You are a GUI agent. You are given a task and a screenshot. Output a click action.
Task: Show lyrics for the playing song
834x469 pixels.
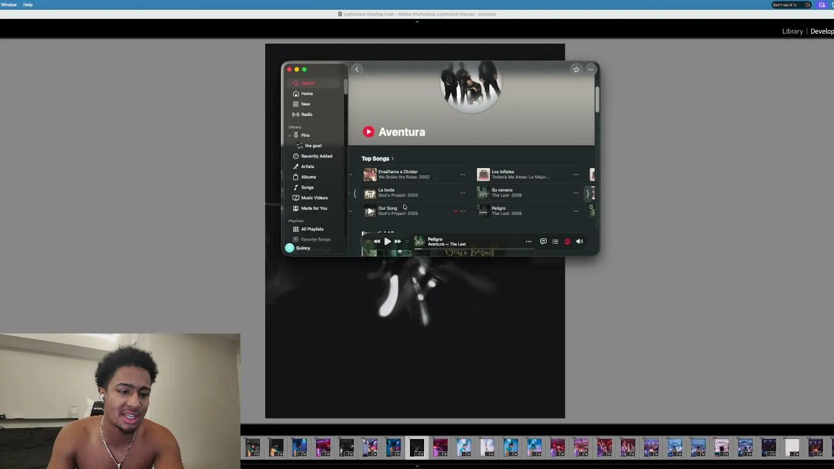(x=543, y=242)
